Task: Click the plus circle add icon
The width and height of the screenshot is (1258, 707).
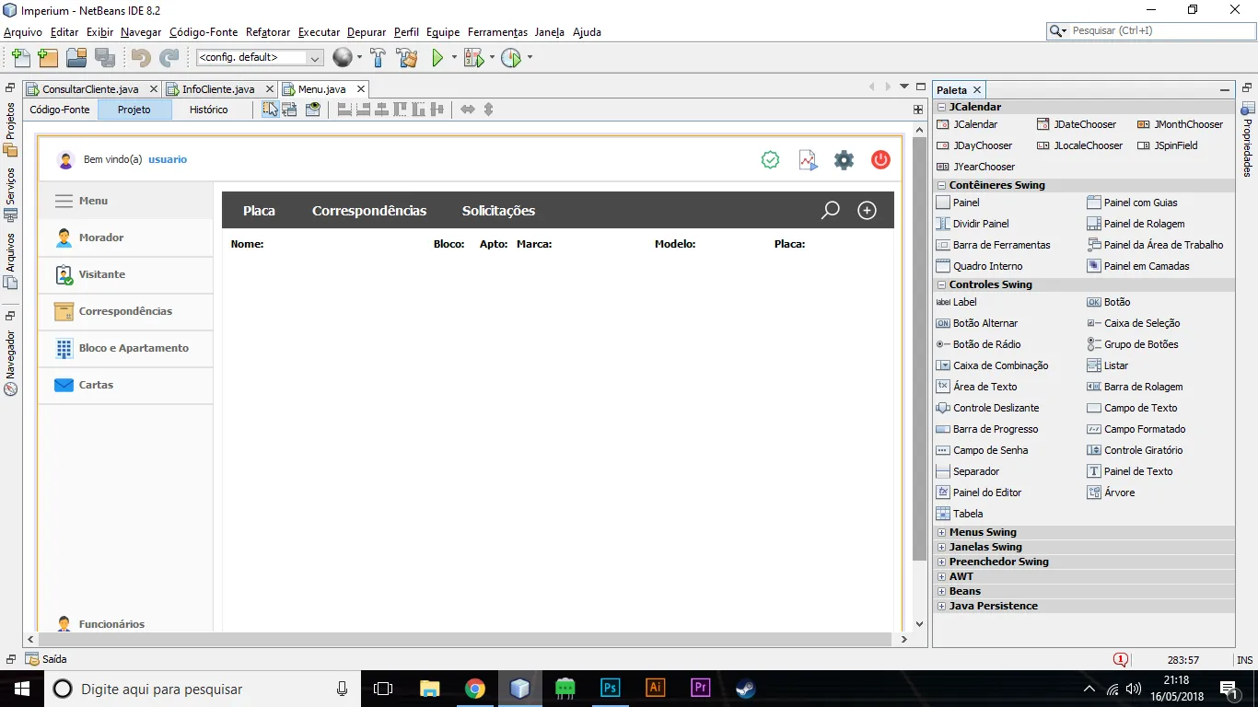Action: [867, 210]
